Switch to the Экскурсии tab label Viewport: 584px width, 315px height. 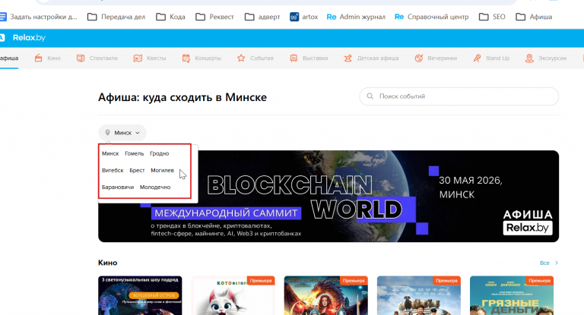[552, 58]
